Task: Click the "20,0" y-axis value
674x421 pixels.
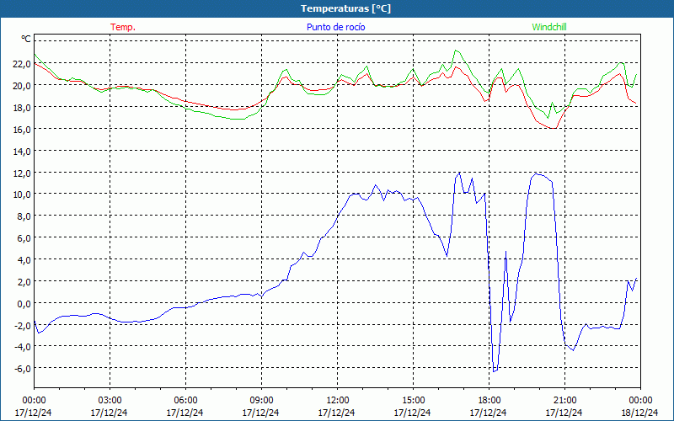Action: click(22, 86)
